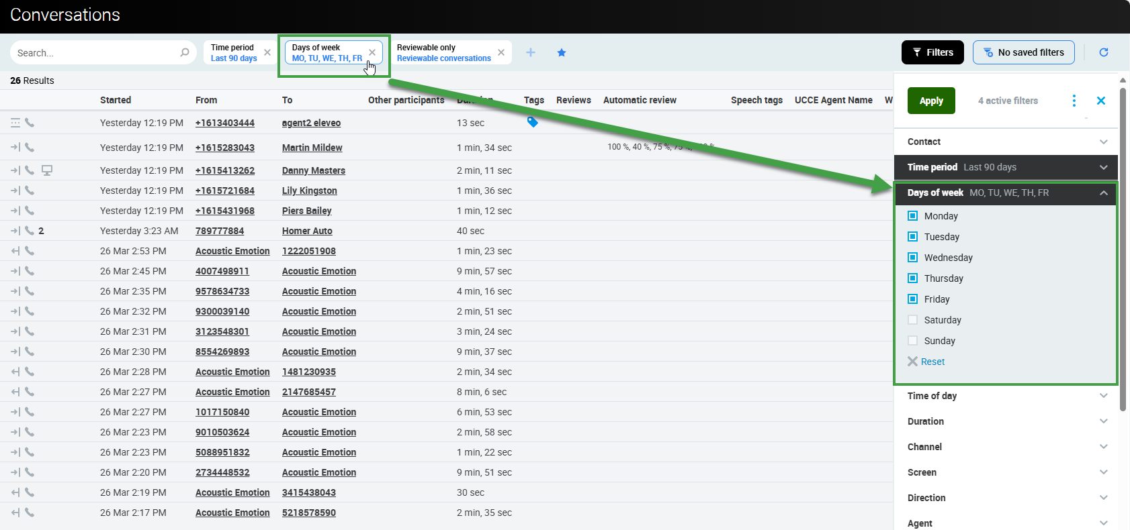The height and width of the screenshot is (530, 1130).
Task: Click the refresh icon in toolbar
Action: 1104,52
